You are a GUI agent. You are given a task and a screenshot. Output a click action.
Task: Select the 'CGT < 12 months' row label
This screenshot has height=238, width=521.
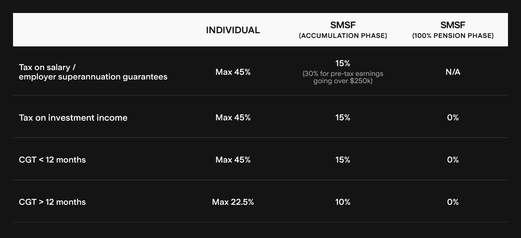[52, 160]
